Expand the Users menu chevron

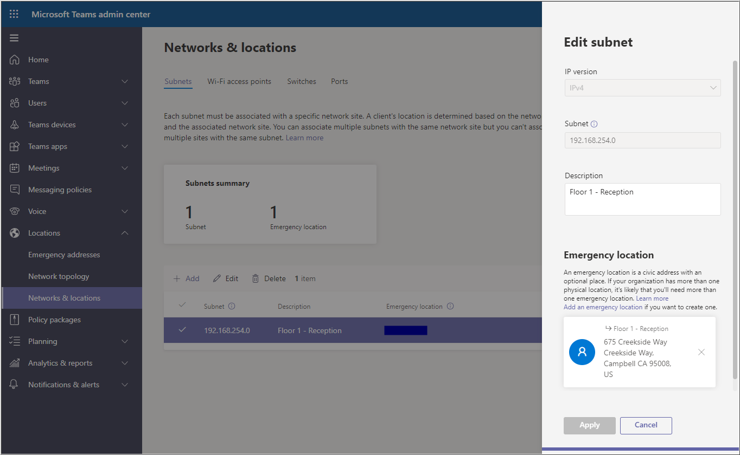point(125,103)
